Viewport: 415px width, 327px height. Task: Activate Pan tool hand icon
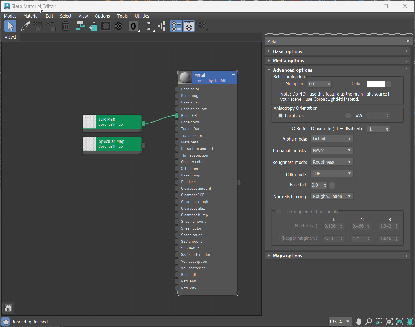click(x=358, y=322)
